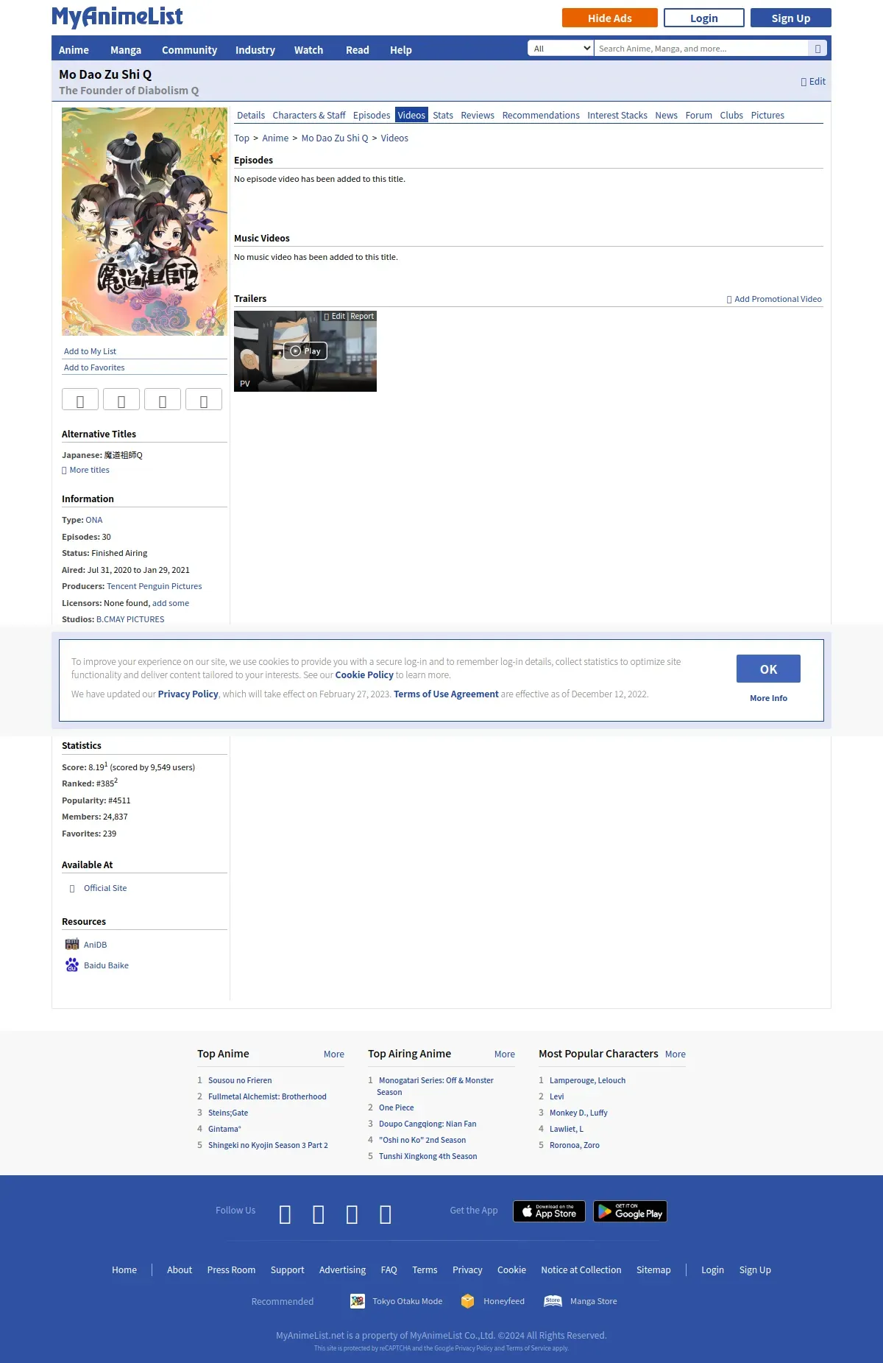Click Report on the trailer thumbnail
Viewport: 883px width, 1363px height.
362,317
